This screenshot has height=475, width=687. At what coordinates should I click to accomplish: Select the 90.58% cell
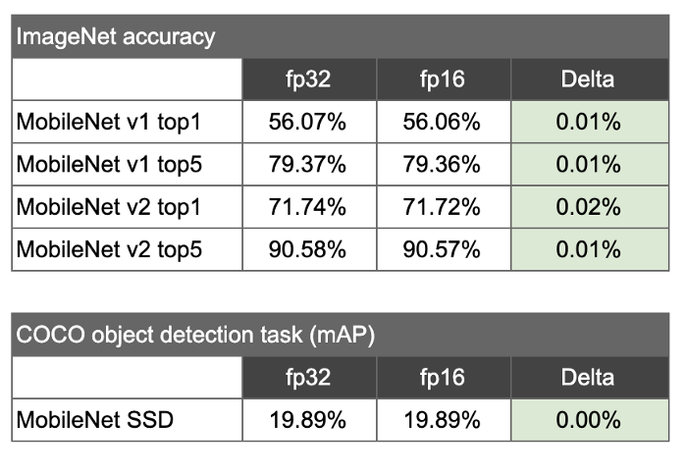[x=307, y=249]
